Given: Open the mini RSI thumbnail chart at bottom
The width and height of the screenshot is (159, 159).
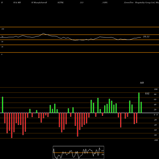Looking at the screenshot, I should pos(79,152).
